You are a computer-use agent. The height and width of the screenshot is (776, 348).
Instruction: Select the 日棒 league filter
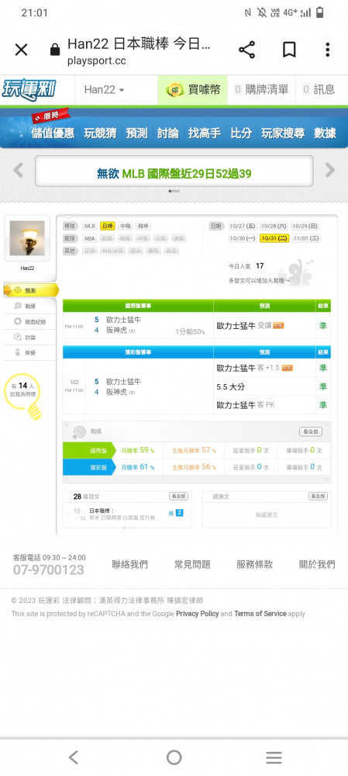(x=107, y=226)
